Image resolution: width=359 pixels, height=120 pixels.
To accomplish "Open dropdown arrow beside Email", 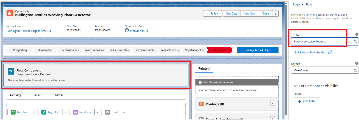I will [124, 112].
